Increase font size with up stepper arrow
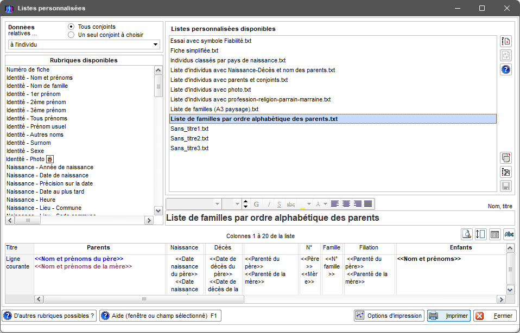The height and width of the screenshot is (333, 520). (245, 201)
